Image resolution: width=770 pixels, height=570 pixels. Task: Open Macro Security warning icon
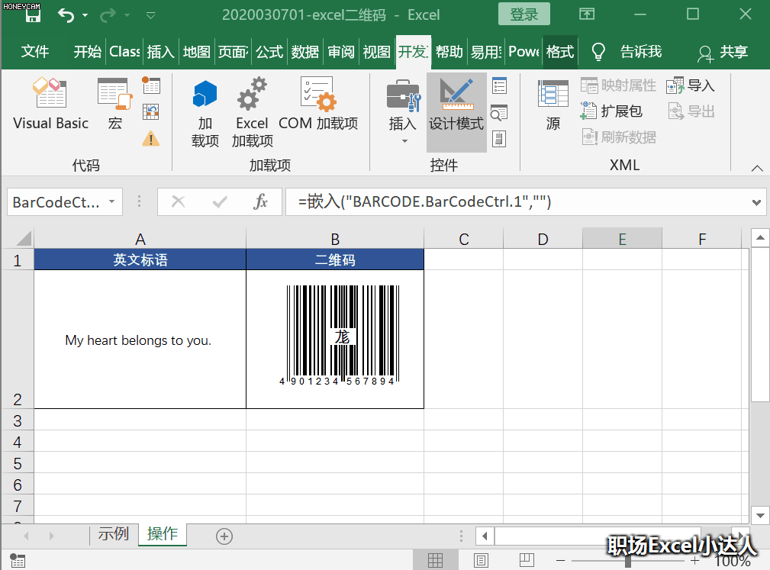151,139
